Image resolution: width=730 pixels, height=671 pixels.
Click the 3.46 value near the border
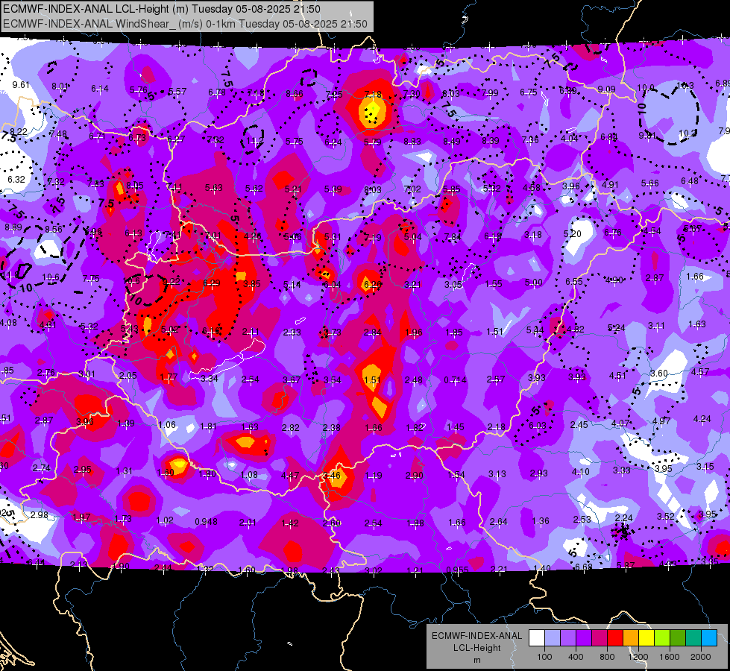(x=332, y=476)
